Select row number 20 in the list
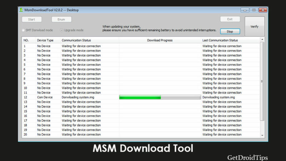This screenshot has width=286, height=161. click(25, 135)
